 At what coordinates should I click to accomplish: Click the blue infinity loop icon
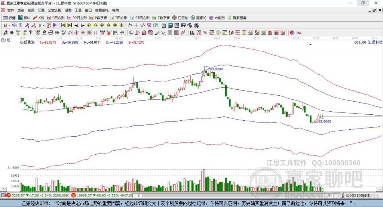click(299, 33)
